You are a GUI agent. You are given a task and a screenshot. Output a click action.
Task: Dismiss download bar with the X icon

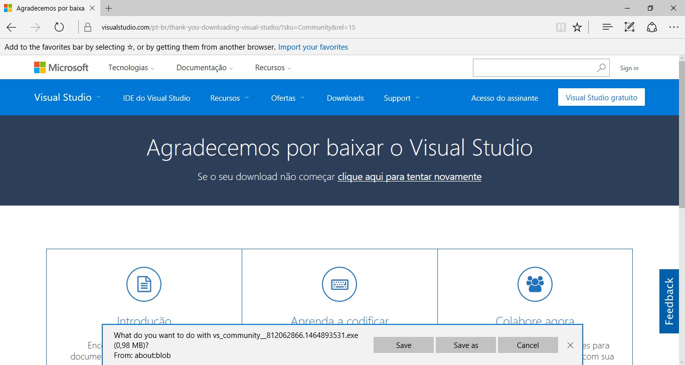pyautogui.click(x=571, y=345)
